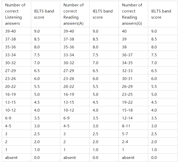Click the Listening 30-32 range cell
This screenshot has width=179, height=163.
click(17, 63)
